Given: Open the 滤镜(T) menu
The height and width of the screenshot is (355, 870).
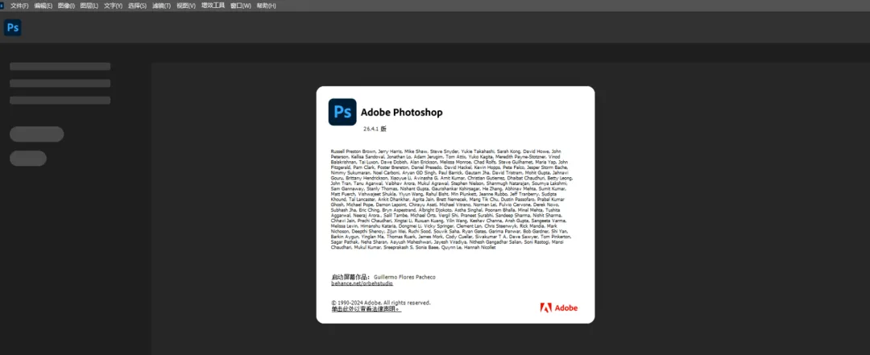Looking at the screenshot, I should tap(161, 6).
